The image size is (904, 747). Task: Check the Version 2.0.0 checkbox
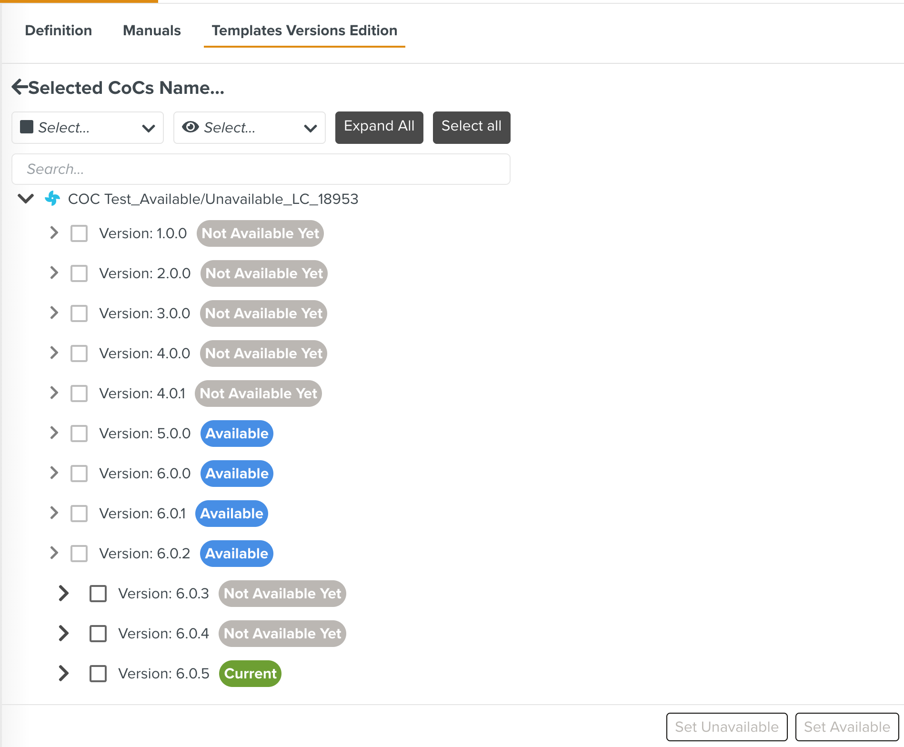[x=79, y=273]
